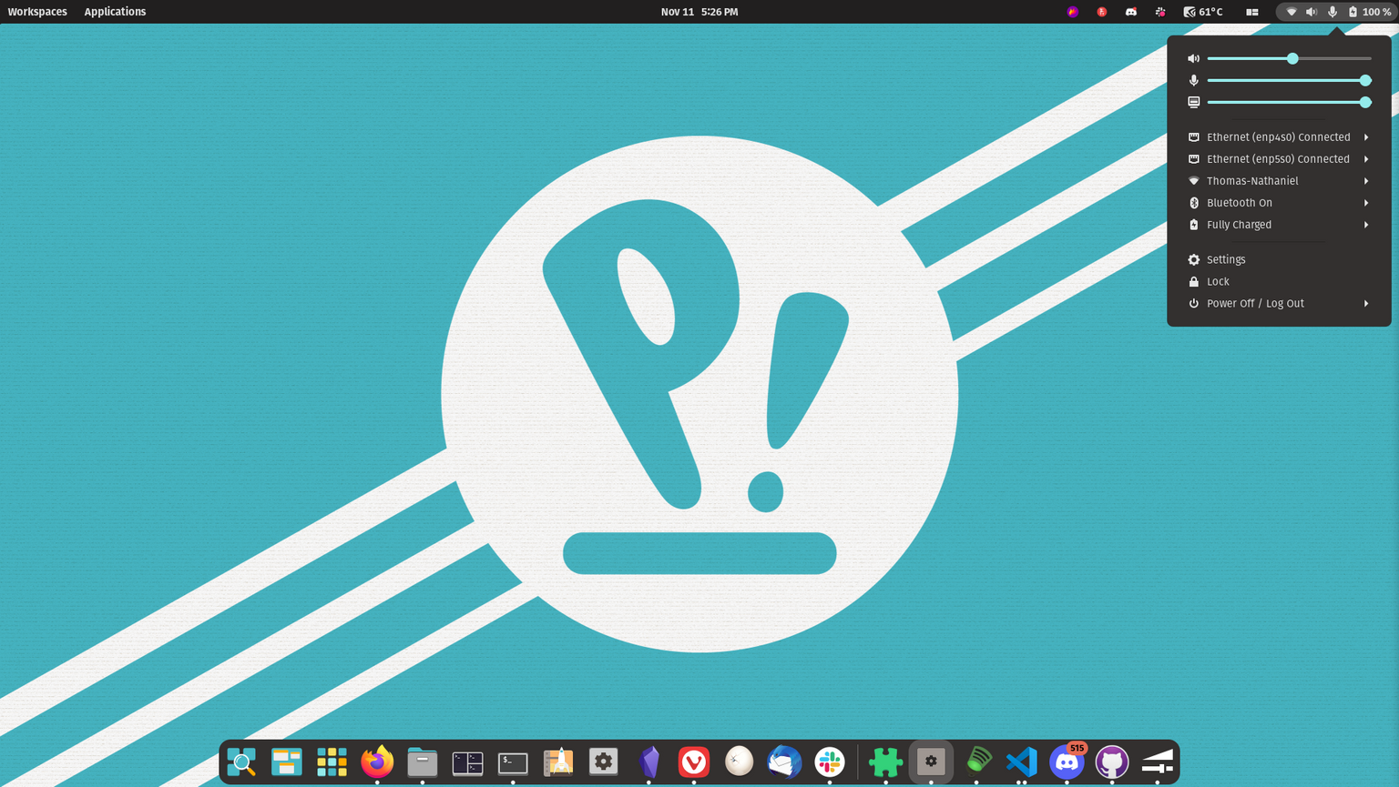Launch Firefox from the dock
Screen dimensions: 1399x787
click(x=376, y=762)
